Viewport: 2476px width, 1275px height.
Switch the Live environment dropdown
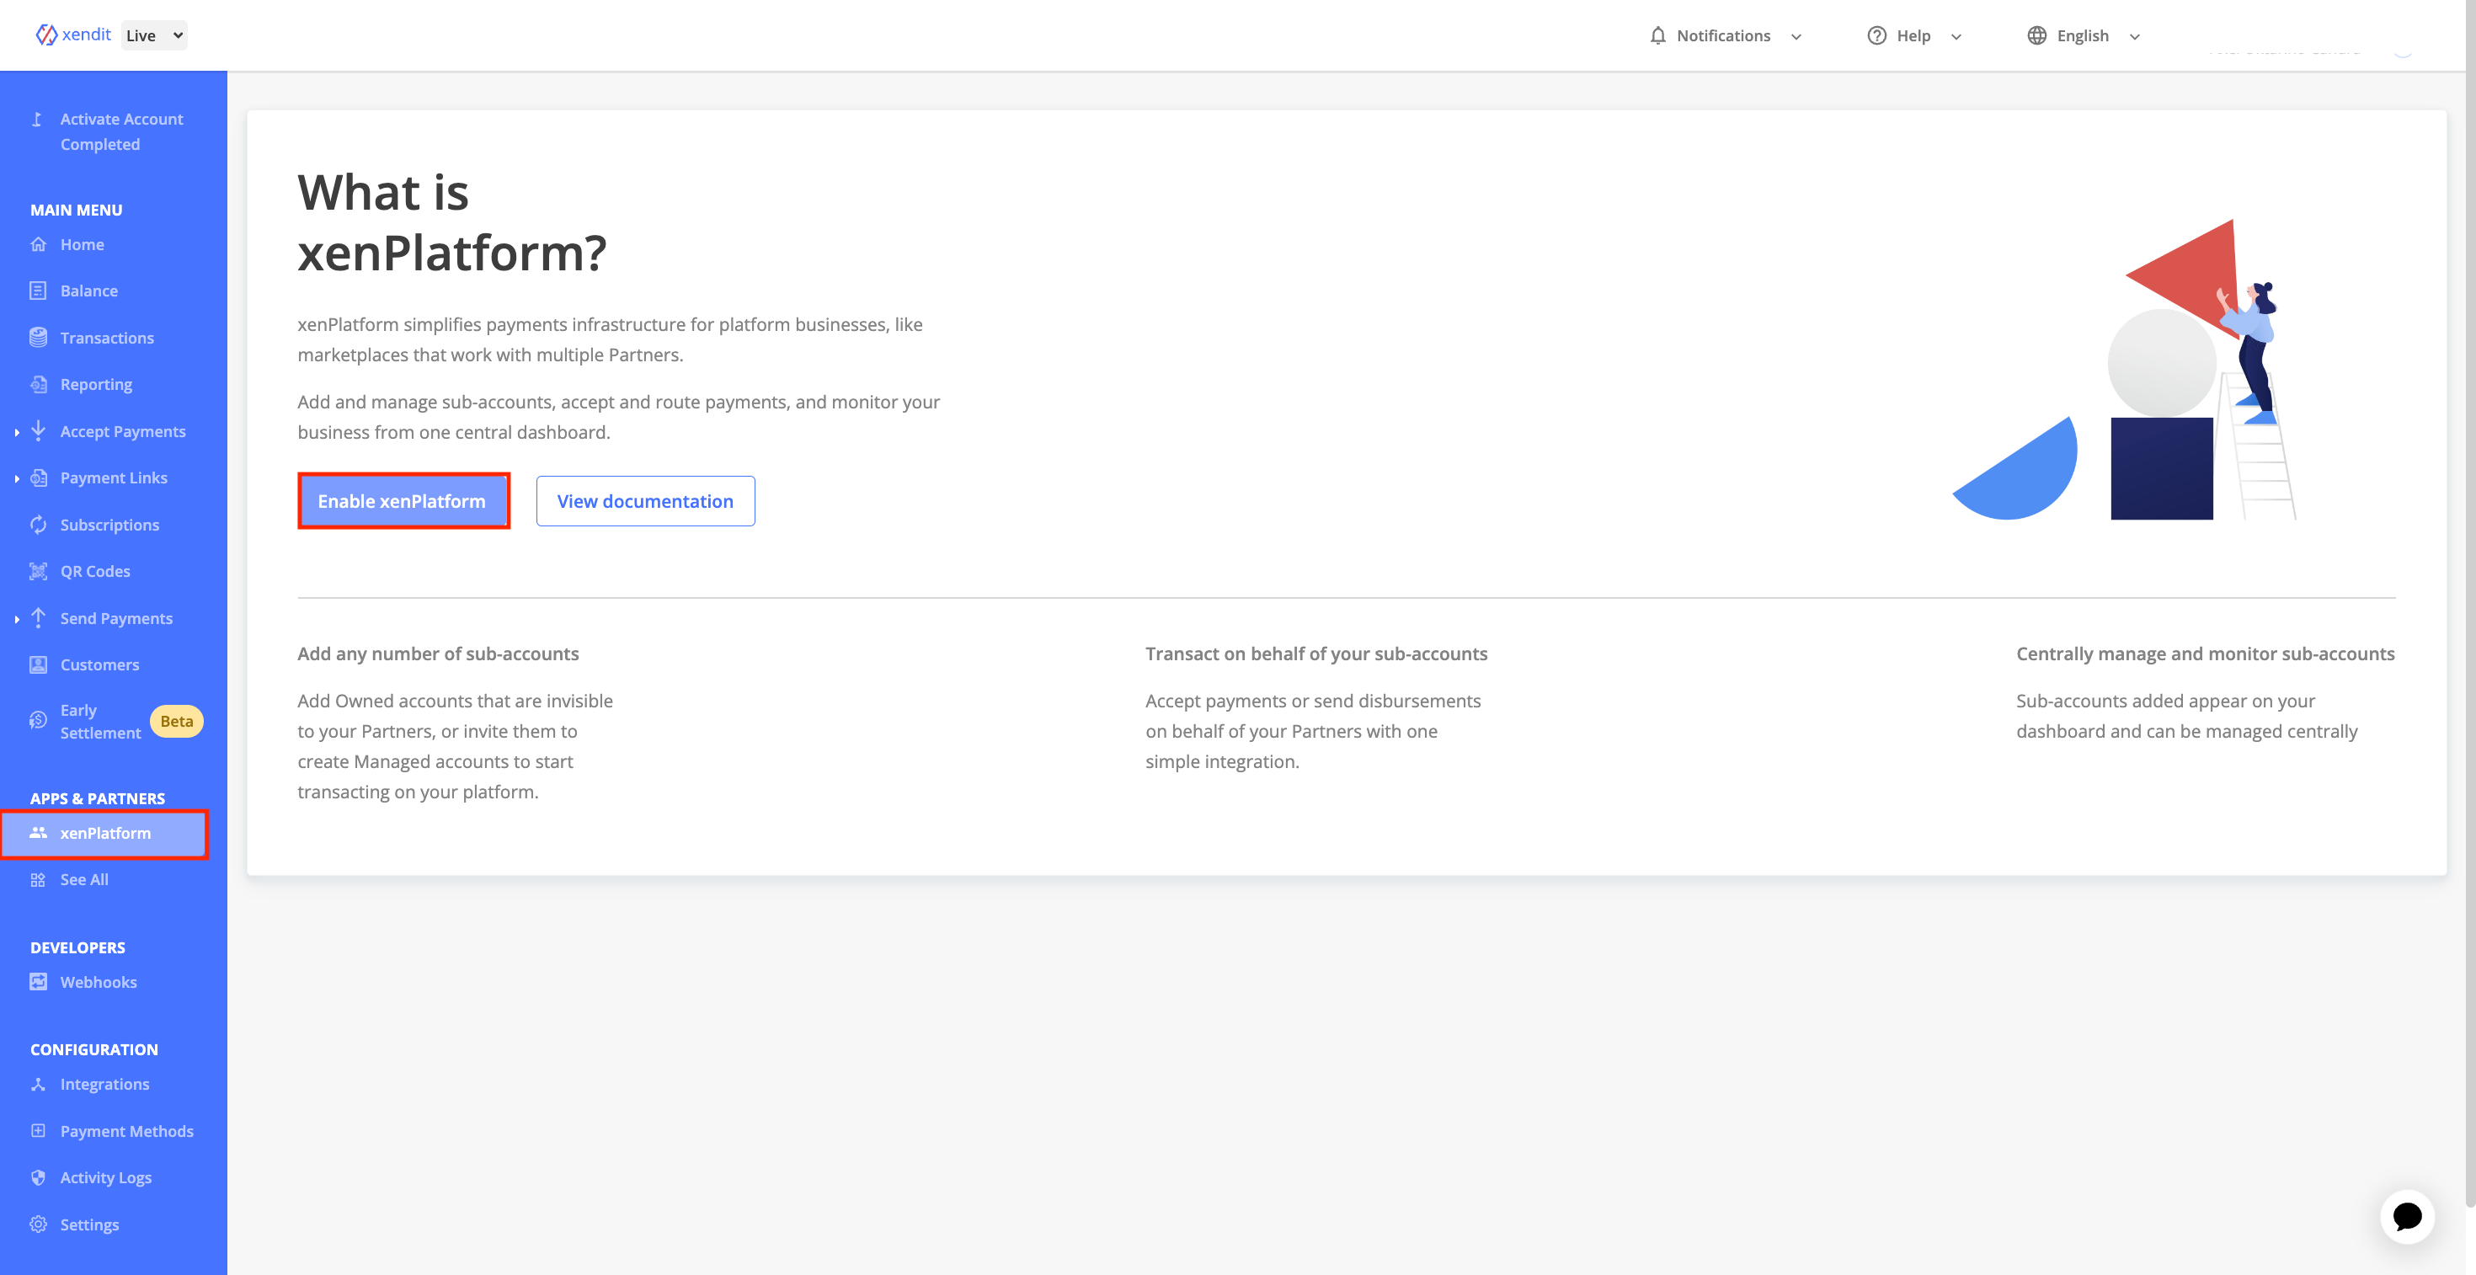[x=152, y=35]
